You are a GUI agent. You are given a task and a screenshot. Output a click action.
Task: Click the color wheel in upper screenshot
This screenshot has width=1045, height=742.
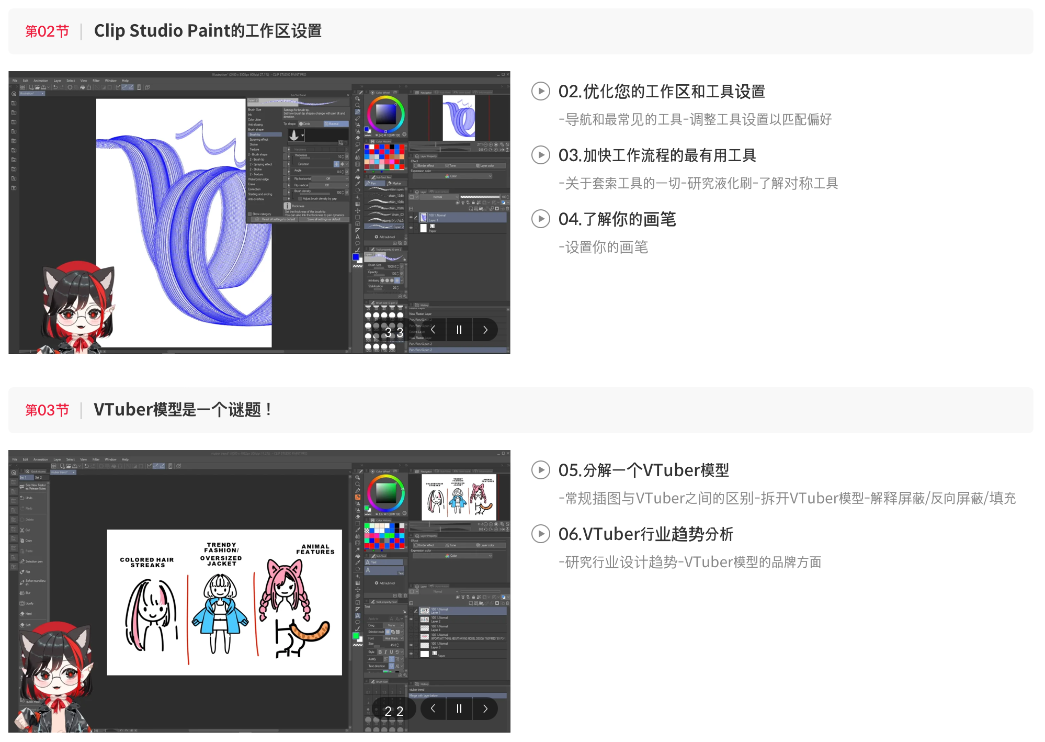(385, 114)
